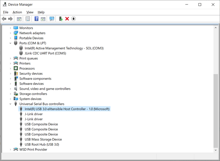
Task: Click the Print queues printer icon
Action: point(16,58)
